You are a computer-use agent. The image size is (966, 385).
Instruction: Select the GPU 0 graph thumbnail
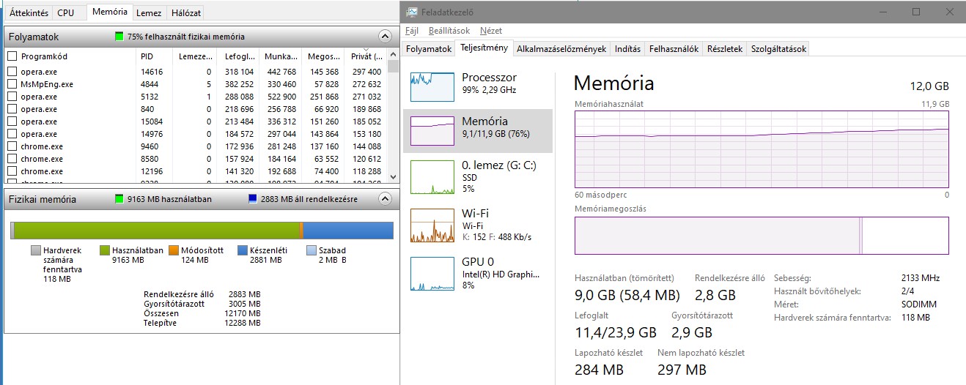(432, 273)
